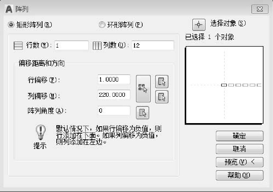Viewport: 273px width, 192px height.
Task: Click the 确定 button
Action: (240, 136)
